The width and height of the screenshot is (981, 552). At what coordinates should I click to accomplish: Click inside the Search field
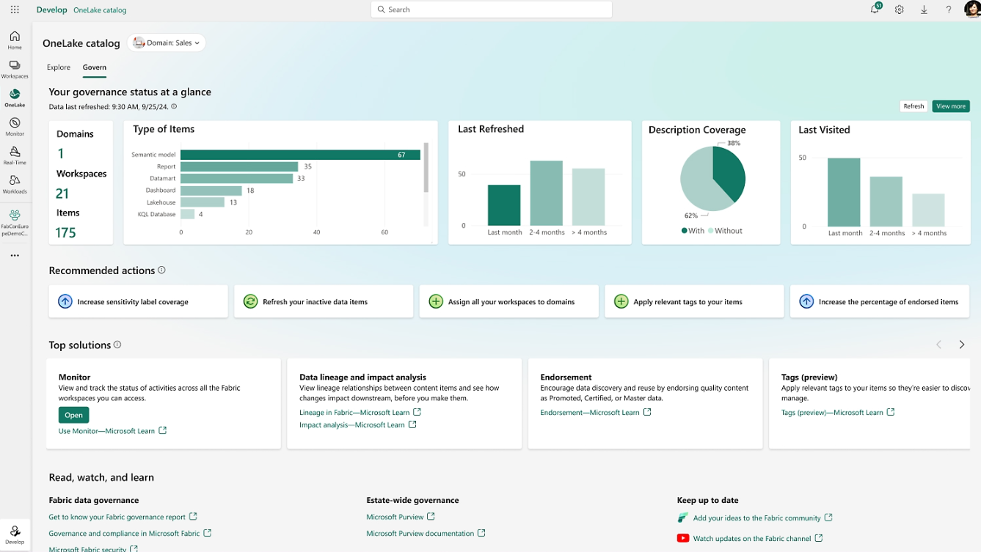pos(491,9)
